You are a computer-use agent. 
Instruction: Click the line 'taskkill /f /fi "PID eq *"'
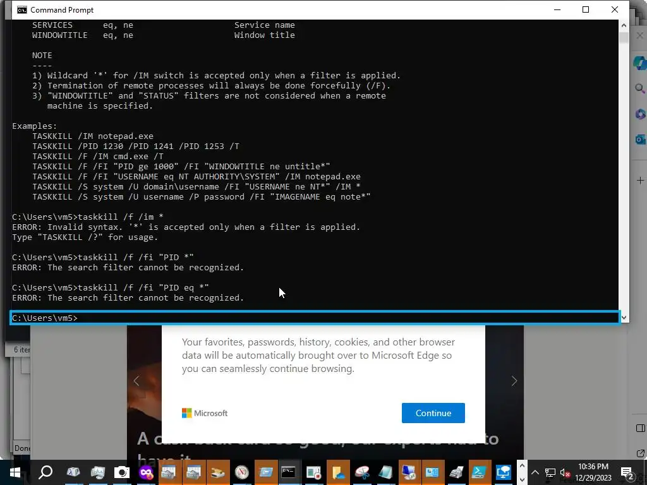[x=143, y=287]
